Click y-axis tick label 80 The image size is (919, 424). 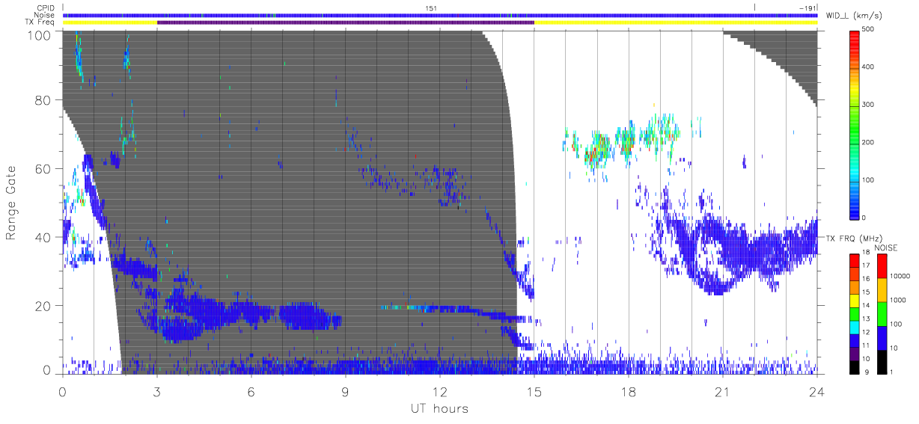coord(43,101)
